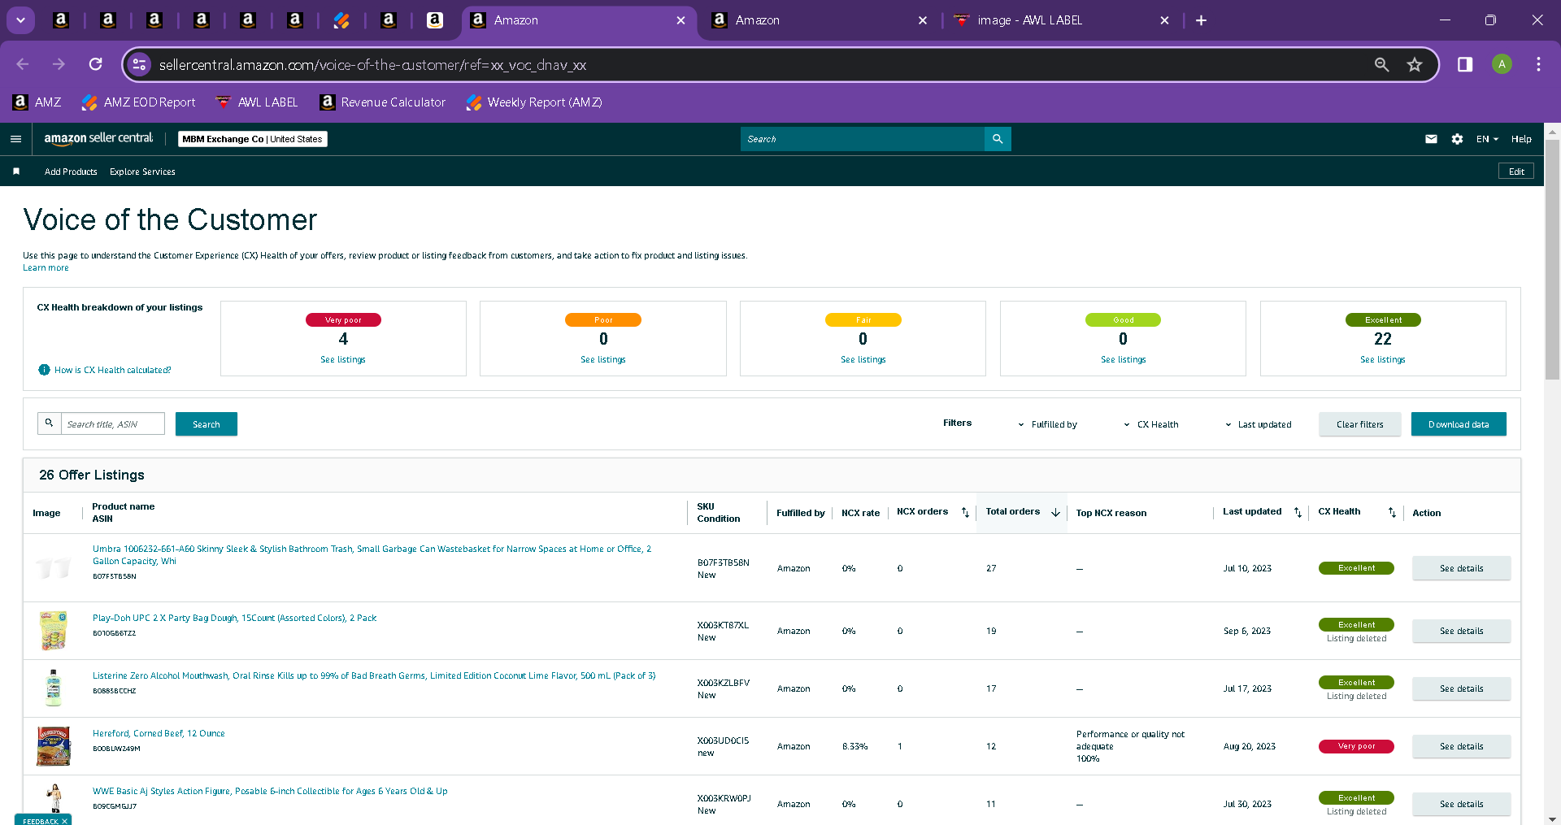Open the Seller Central hamburger menu

click(15, 139)
